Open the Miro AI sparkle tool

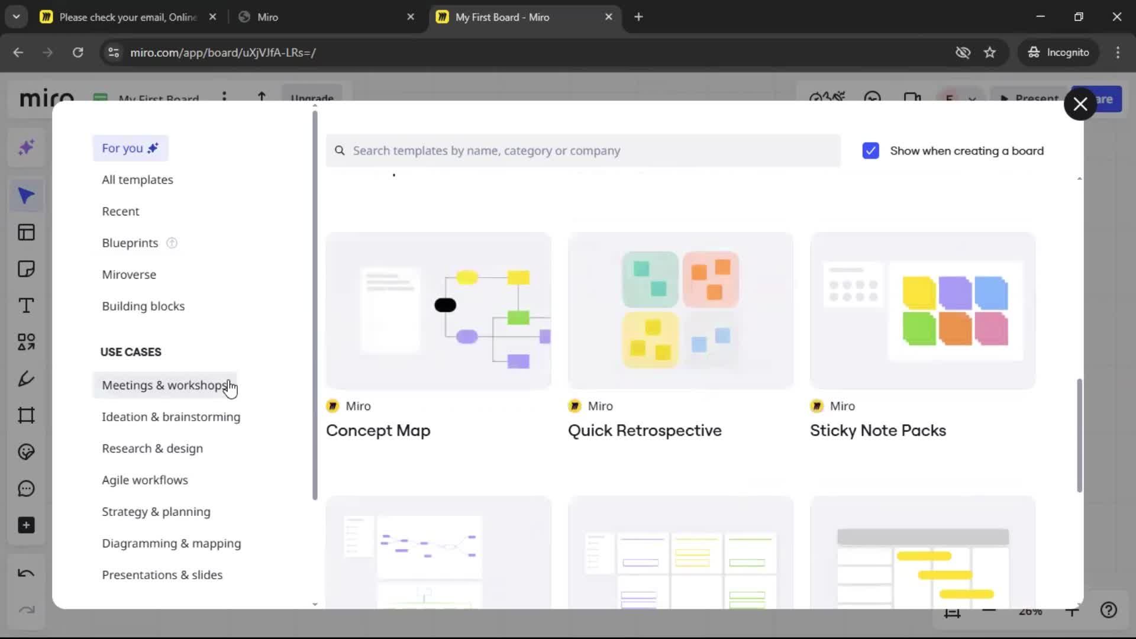[26, 147]
